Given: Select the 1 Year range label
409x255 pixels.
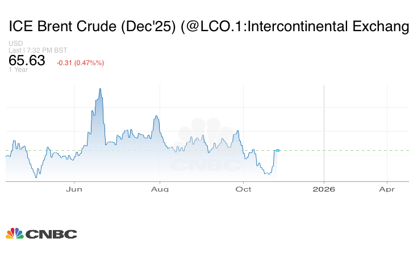Looking at the screenshot, I should 18,70.
